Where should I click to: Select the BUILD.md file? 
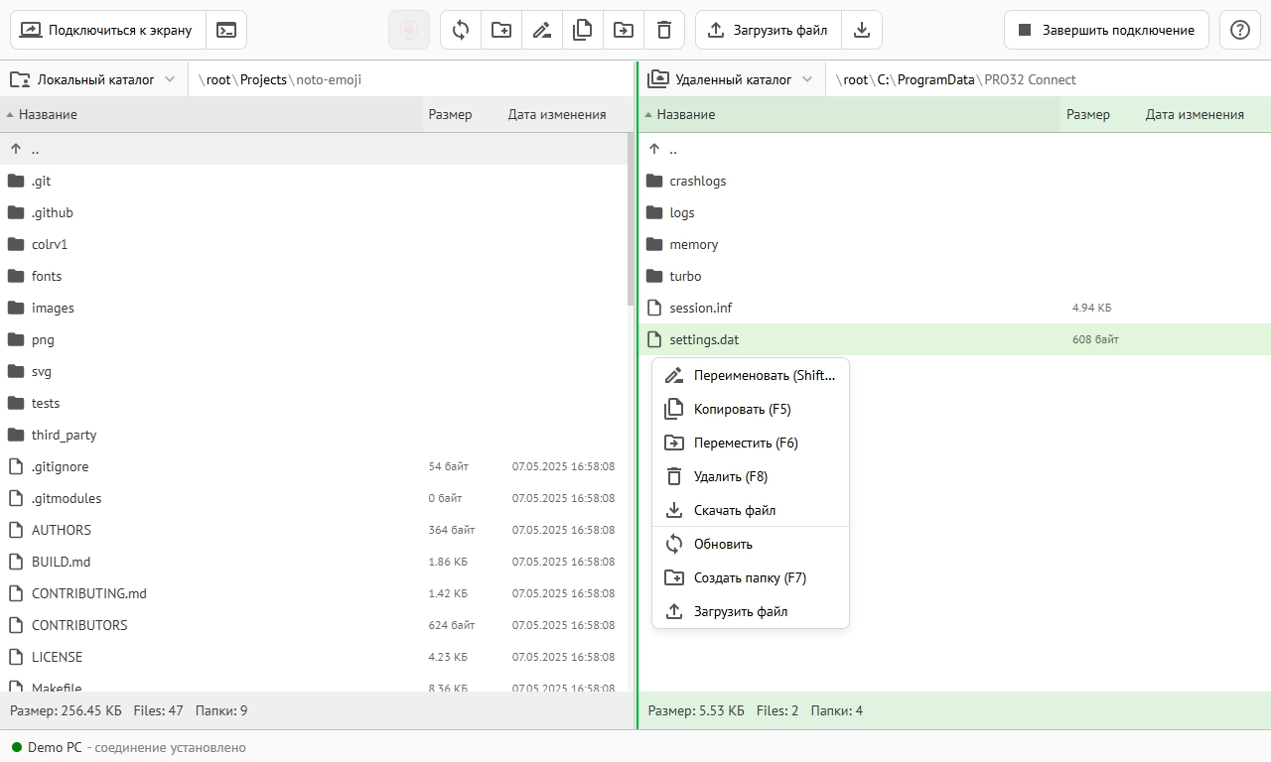pyautogui.click(x=314, y=562)
